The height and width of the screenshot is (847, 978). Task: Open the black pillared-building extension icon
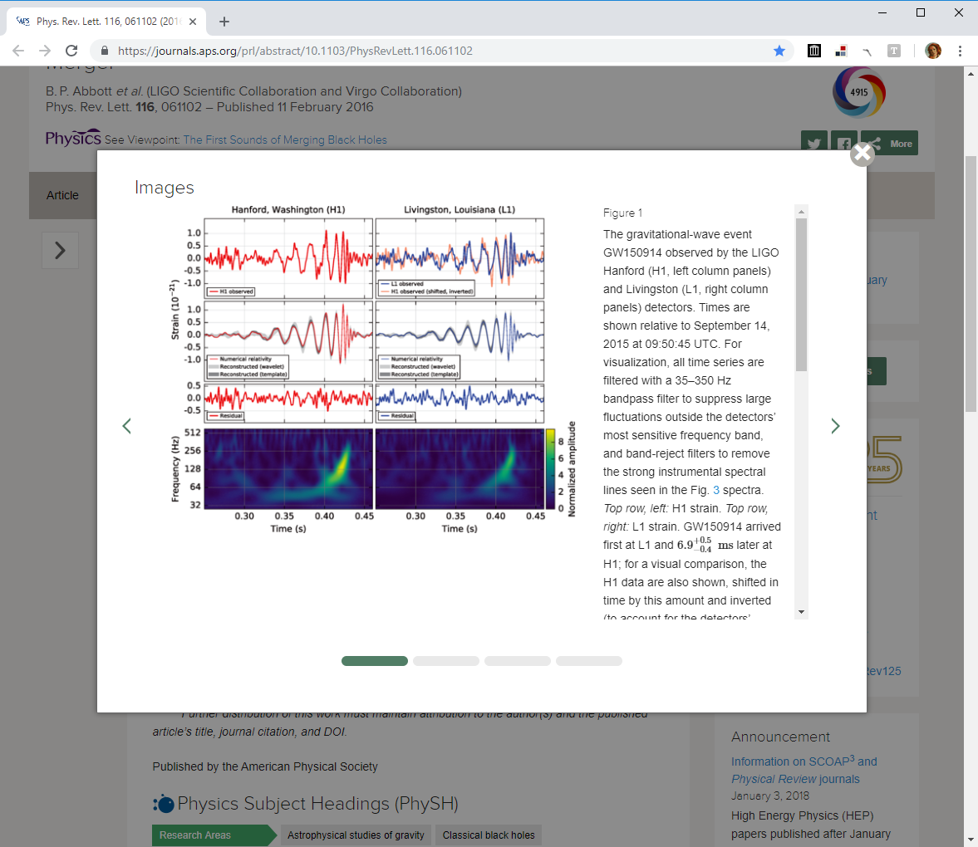[x=814, y=51]
